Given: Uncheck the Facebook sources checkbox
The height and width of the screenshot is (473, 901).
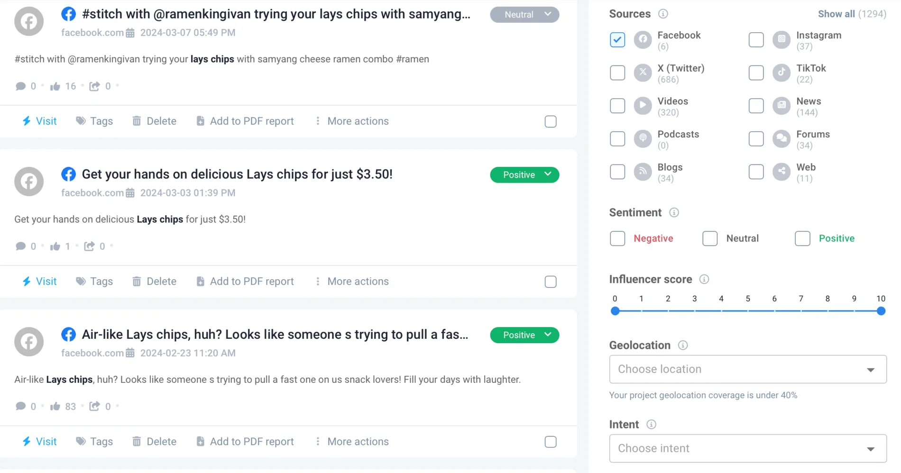Looking at the screenshot, I should click(617, 40).
